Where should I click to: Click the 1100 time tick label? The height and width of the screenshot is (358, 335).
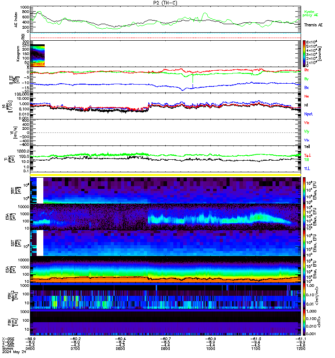(255, 349)
